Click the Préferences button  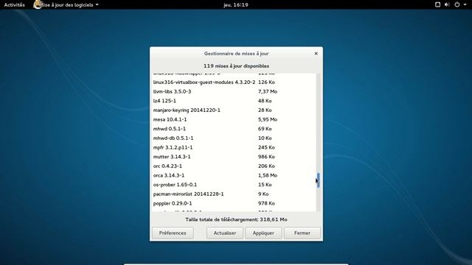coord(173,233)
